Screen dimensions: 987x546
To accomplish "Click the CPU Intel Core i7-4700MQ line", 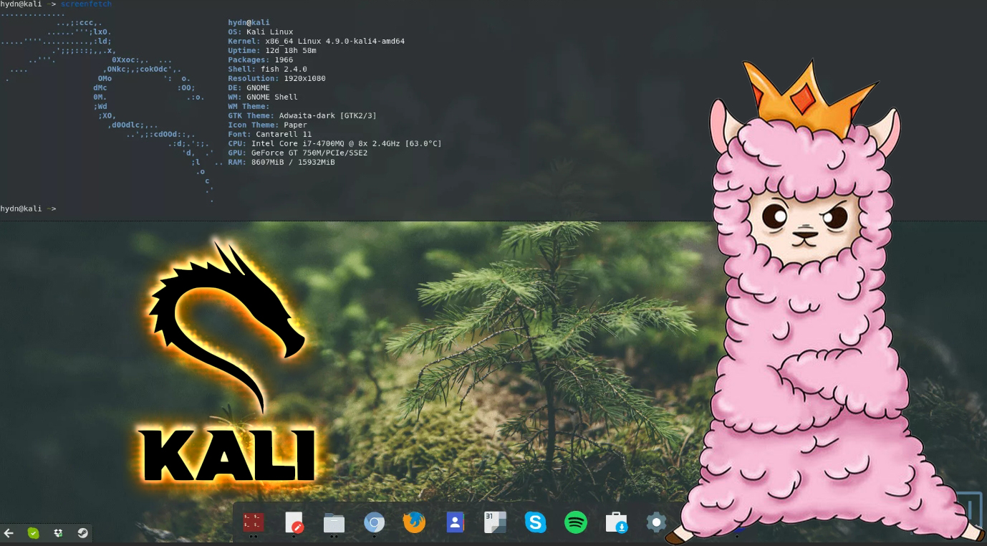I will click(334, 144).
